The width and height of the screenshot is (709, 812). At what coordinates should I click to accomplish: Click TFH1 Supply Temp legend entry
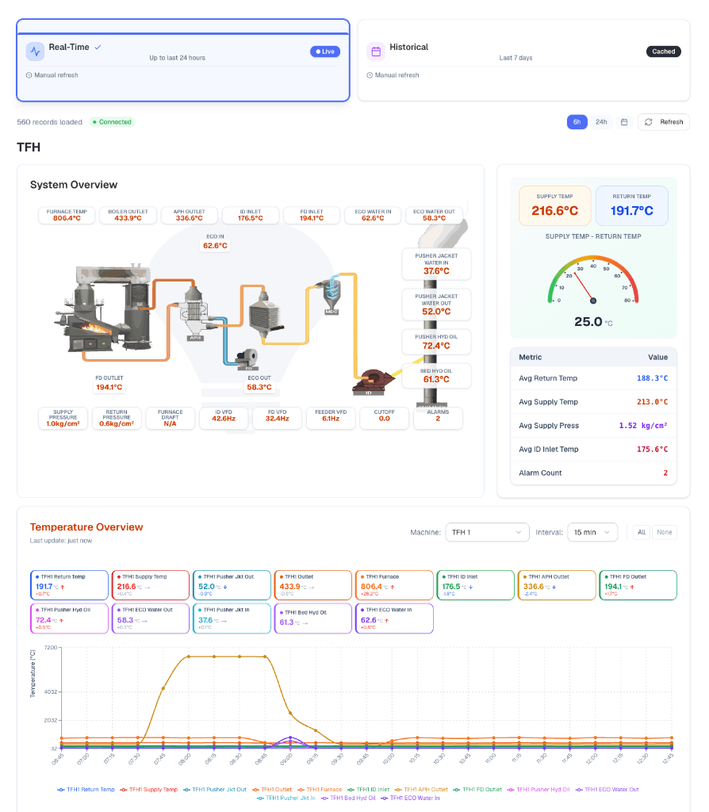pos(148,790)
